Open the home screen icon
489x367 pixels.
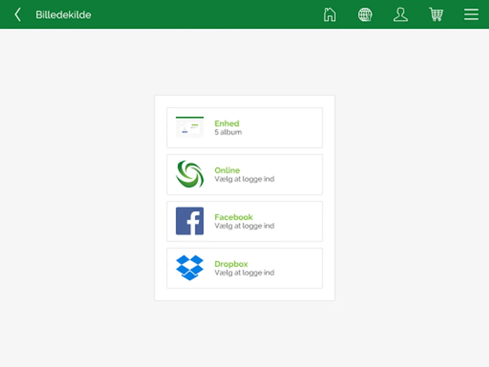click(330, 15)
